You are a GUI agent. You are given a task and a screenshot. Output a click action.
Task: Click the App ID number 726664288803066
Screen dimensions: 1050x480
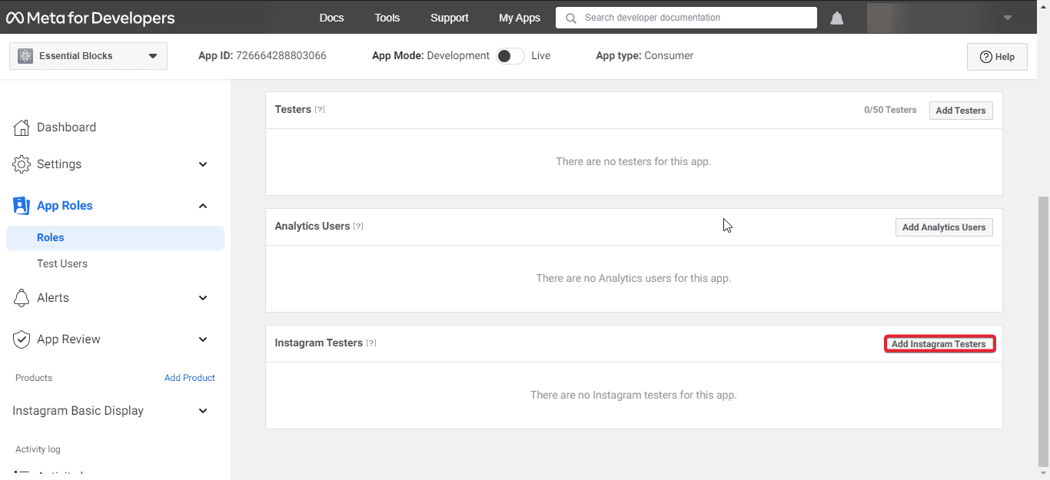pyautogui.click(x=281, y=56)
